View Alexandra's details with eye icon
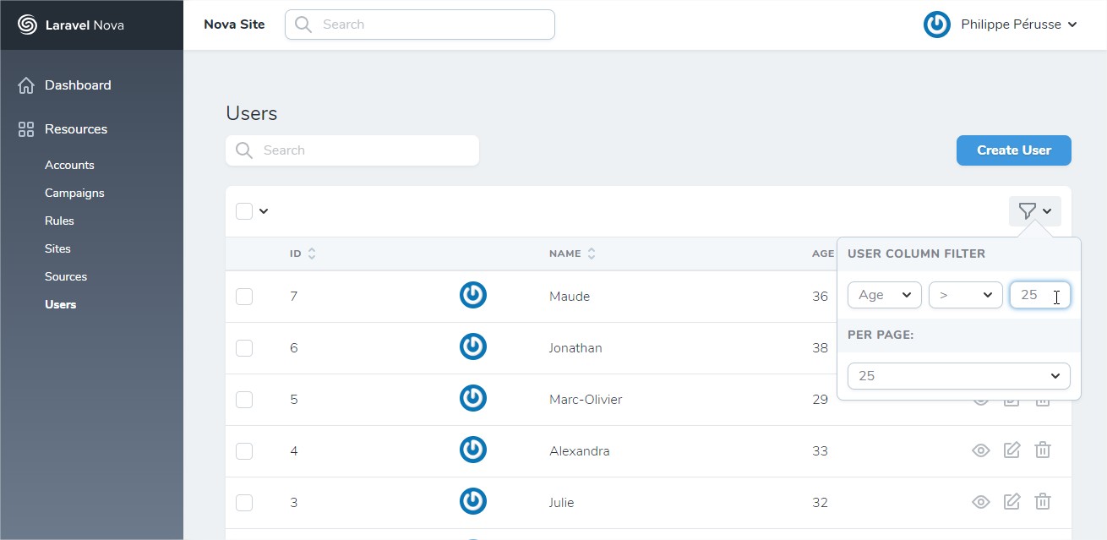The width and height of the screenshot is (1107, 540). [x=980, y=450]
